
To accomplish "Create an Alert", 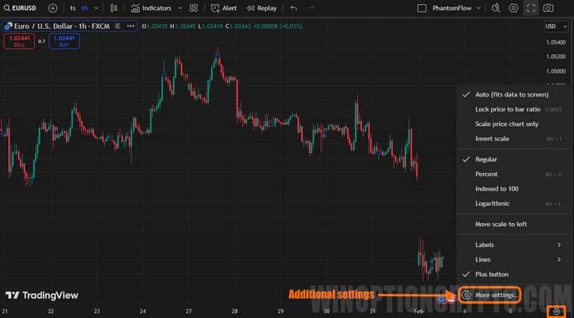I will point(224,8).
